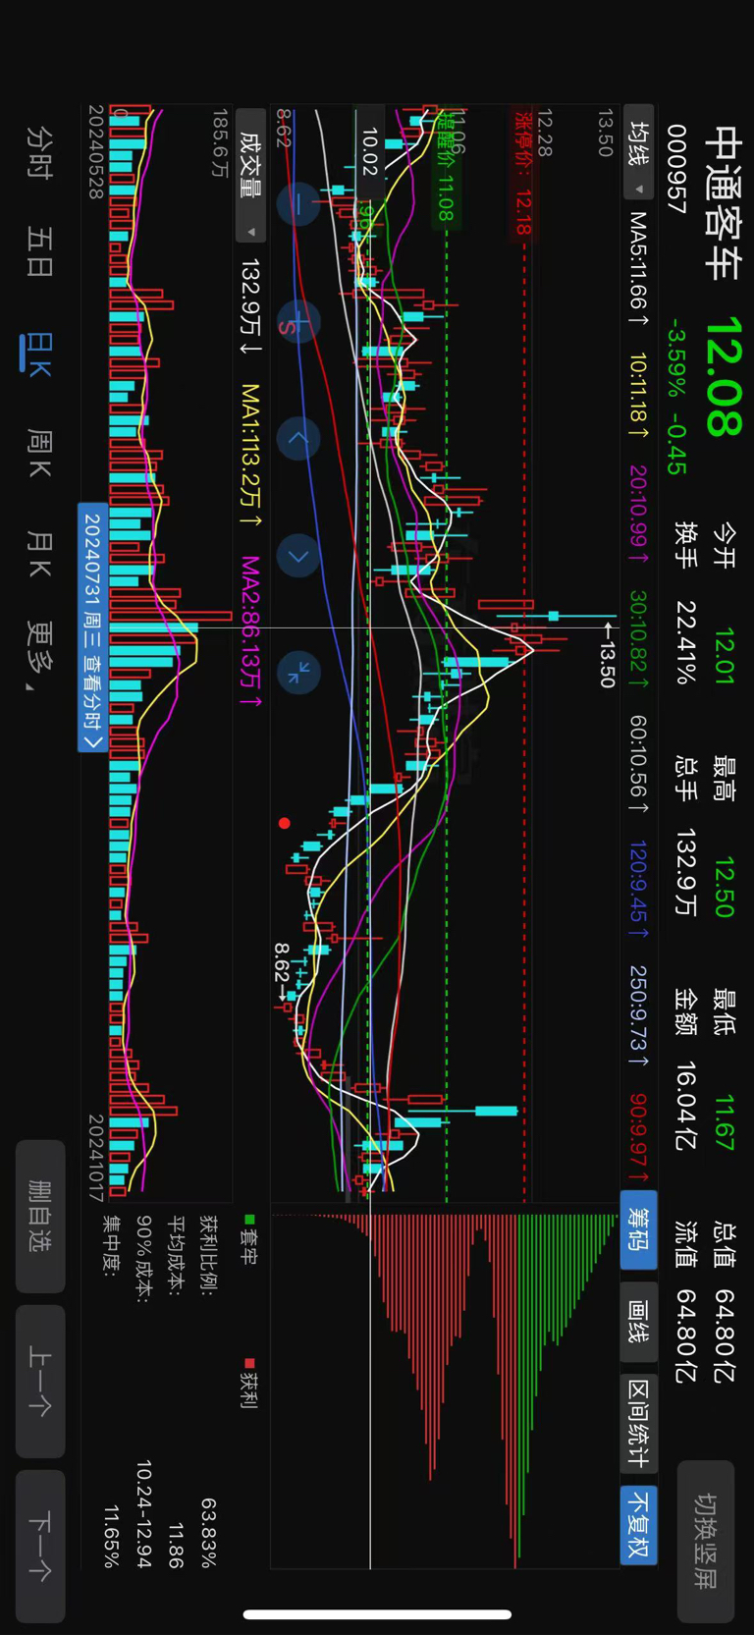Tap the 集中度 11.65% value

(x=111, y=1392)
